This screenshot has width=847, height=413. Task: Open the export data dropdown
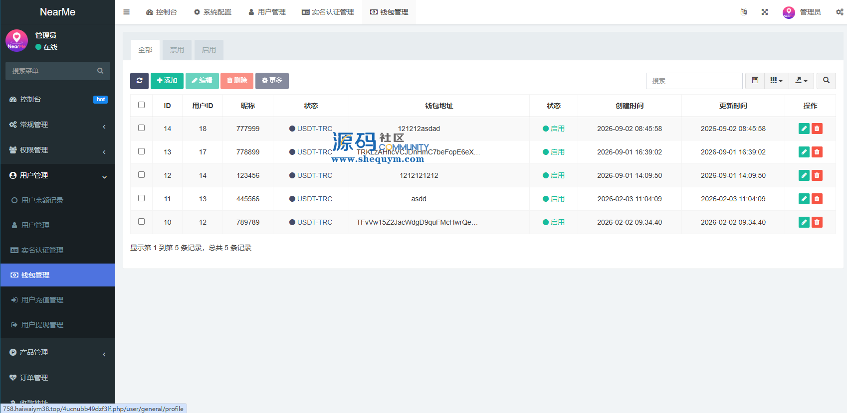(802, 81)
